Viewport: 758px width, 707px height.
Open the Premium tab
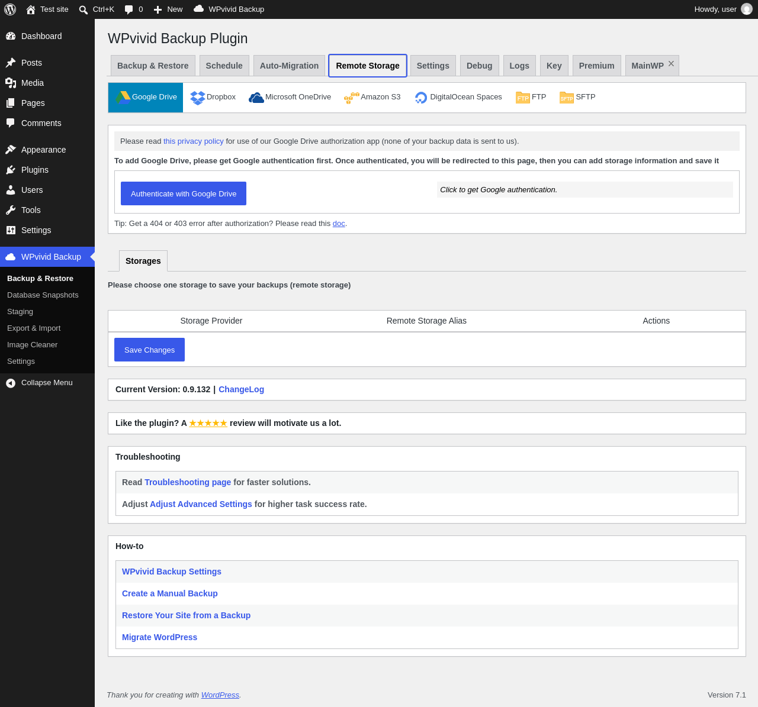(597, 66)
